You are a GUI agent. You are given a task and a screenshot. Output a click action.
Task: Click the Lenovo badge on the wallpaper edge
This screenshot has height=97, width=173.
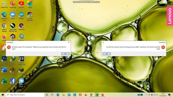pos(170,16)
